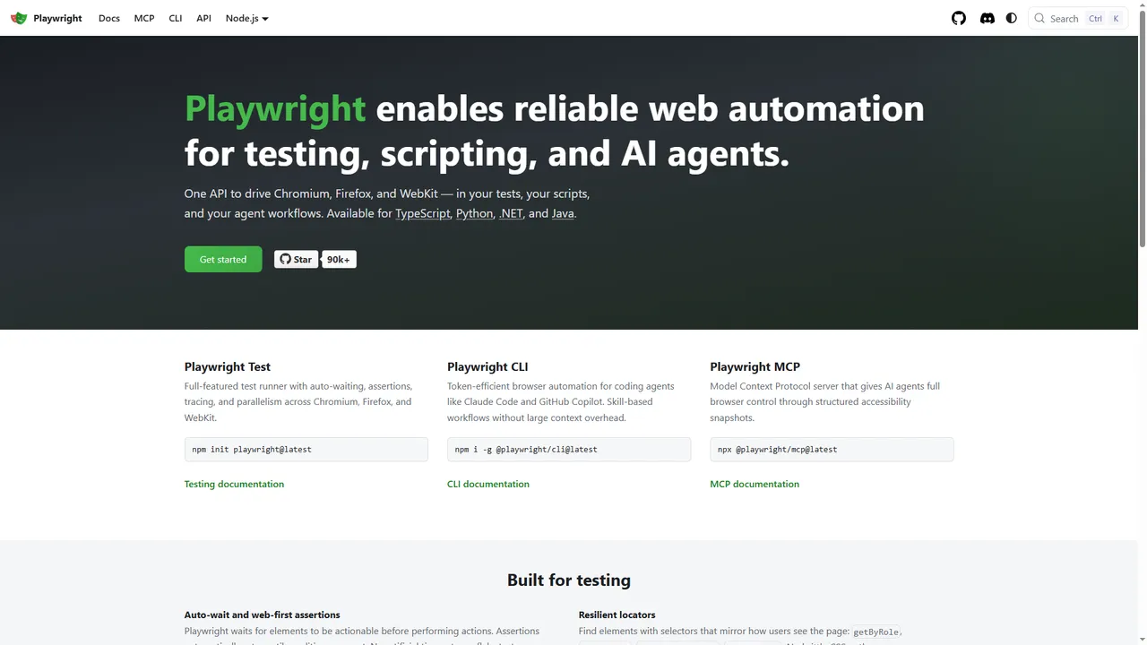1147x645 pixels.
Task: Click the Playwright brand name in navbar
Action: click(57, 18)
